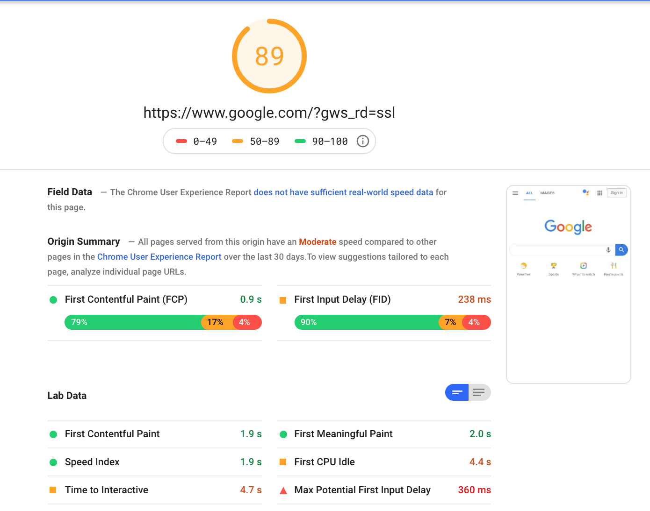Click the First Input Delay (FID) label
Viewport: 650px width, 511px height.
343,299
